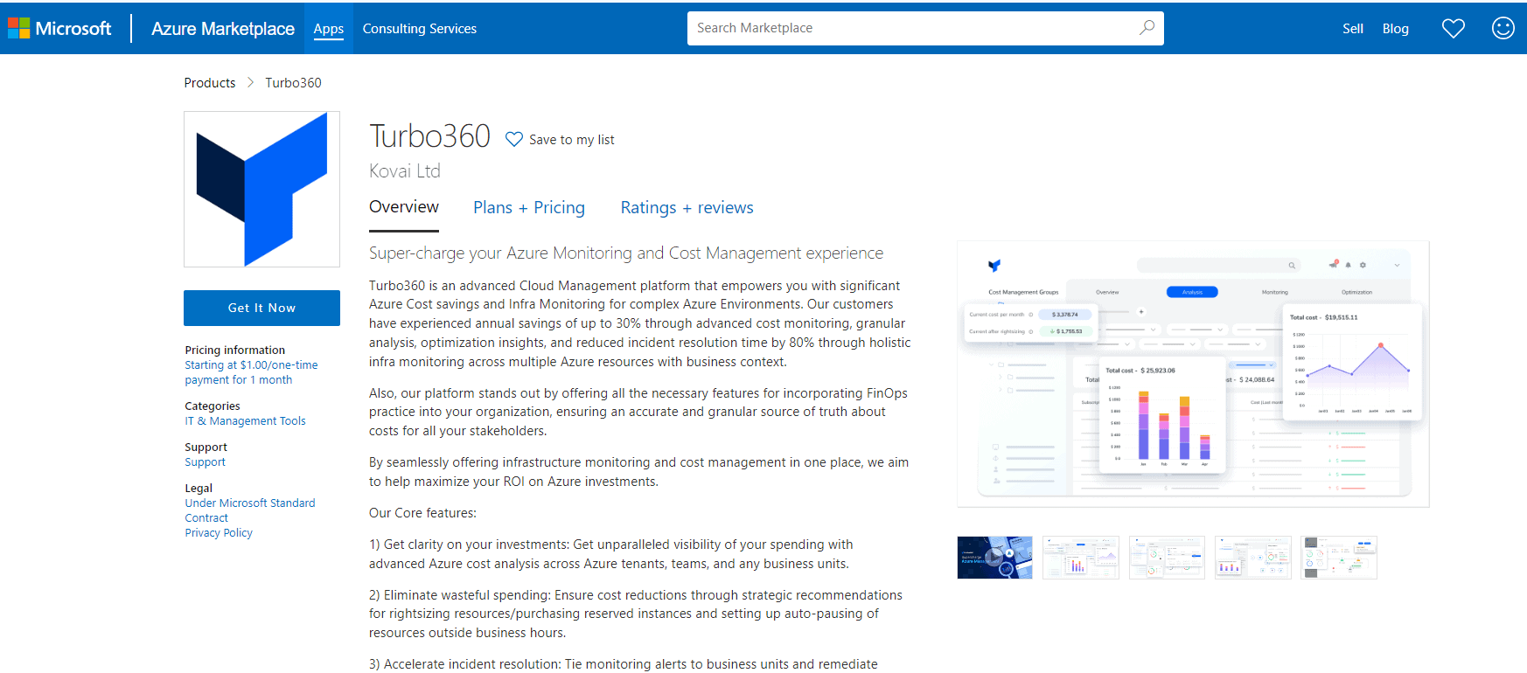Open the Ratings + reviews tab
This screenshot has height=673, width=1527.
pyautogui.click(x=687, y=208)
